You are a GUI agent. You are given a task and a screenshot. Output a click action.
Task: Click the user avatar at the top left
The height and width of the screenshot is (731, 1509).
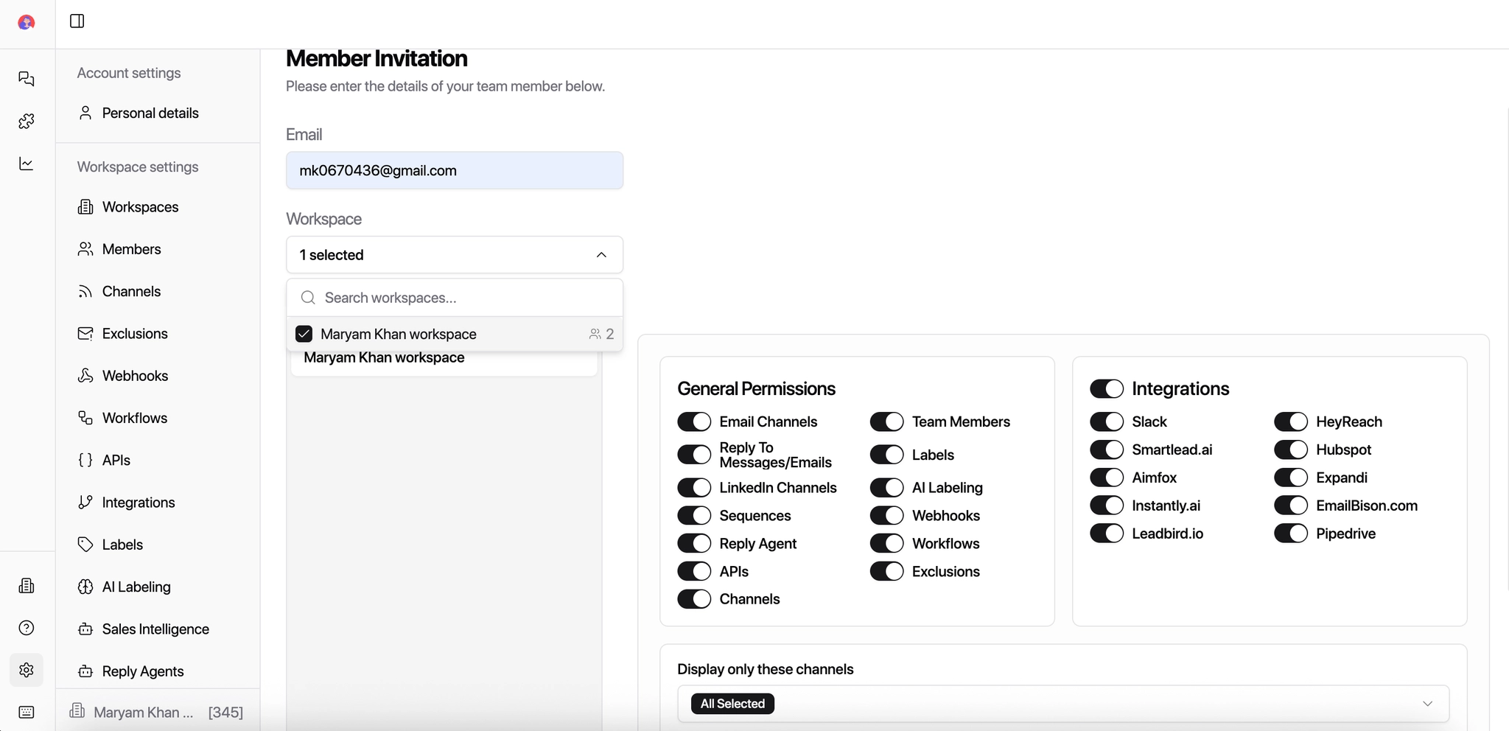click(27, 22)
